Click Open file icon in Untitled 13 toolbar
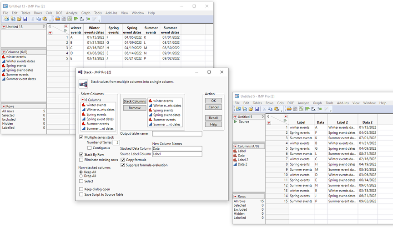 pyautogui.click(x=19, y=19)
